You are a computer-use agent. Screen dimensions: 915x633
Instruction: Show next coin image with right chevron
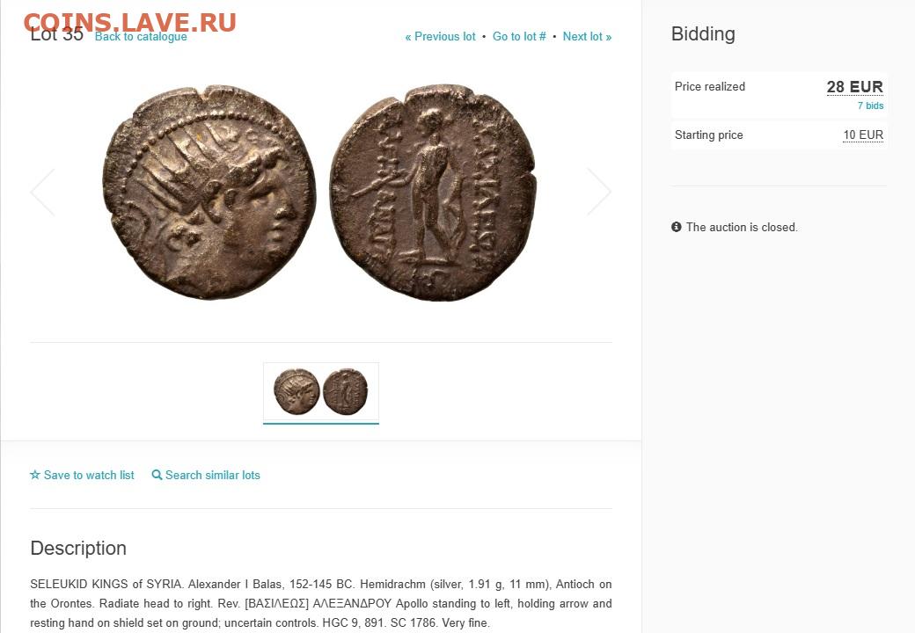[599, 192]
